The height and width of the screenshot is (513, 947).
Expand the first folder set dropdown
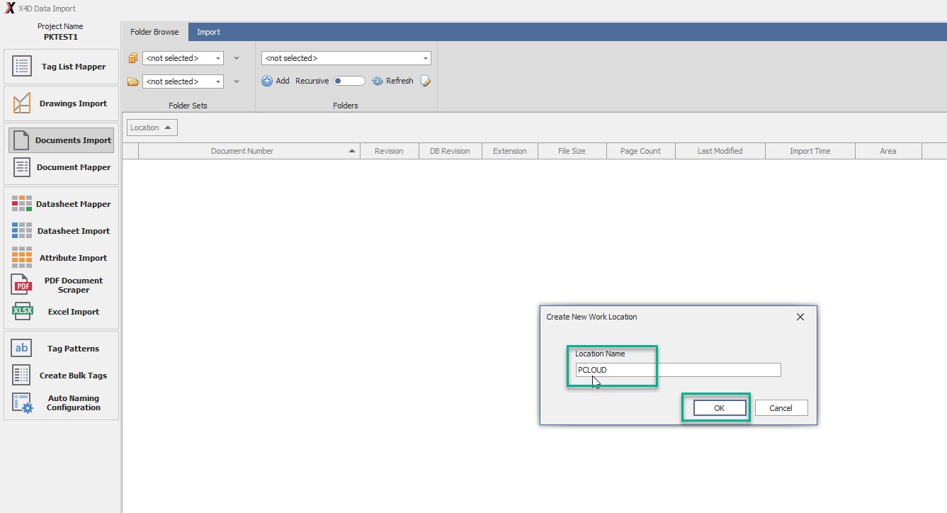[x=218, y=58]
